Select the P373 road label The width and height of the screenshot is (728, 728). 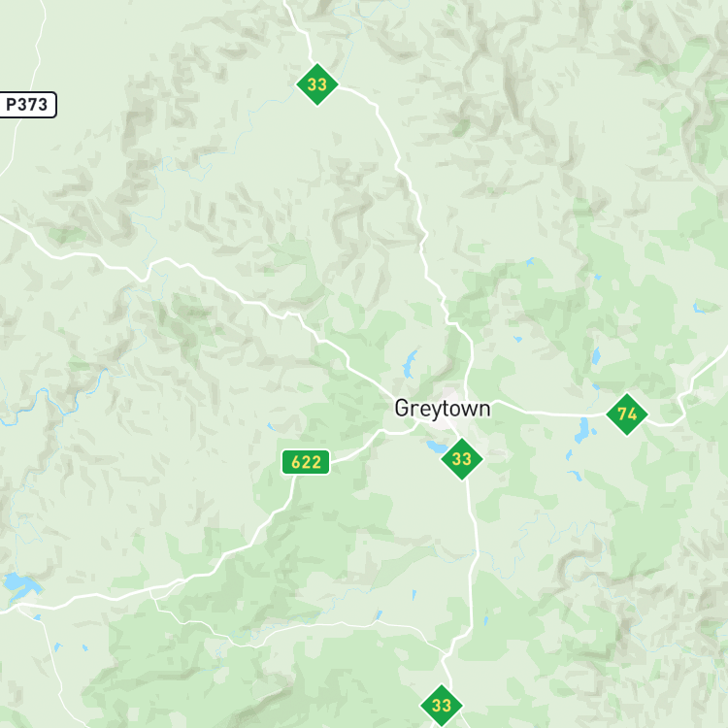pos(27,105)
